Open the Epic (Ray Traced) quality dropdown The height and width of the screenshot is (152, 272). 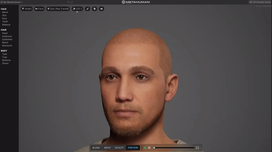[58, 9]
